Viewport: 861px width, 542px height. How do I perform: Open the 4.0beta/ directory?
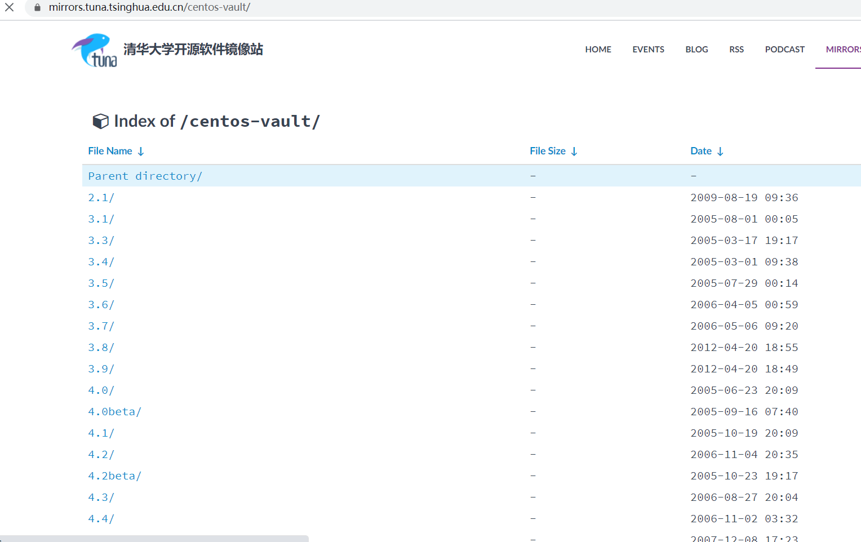[x=114, y=412]
